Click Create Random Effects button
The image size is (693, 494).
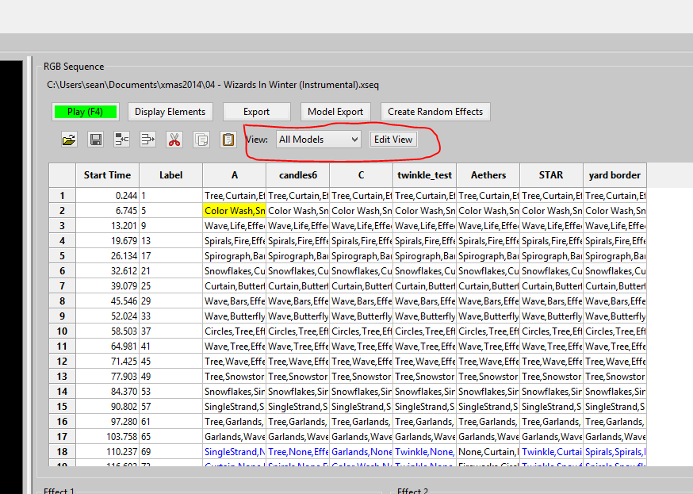[435, 112]
